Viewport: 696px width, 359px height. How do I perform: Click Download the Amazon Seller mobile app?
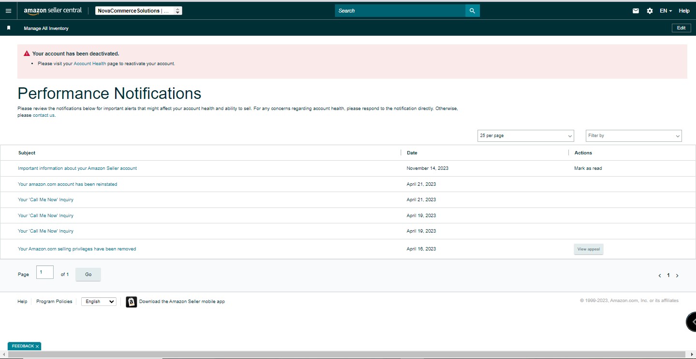tap(182, 302)
